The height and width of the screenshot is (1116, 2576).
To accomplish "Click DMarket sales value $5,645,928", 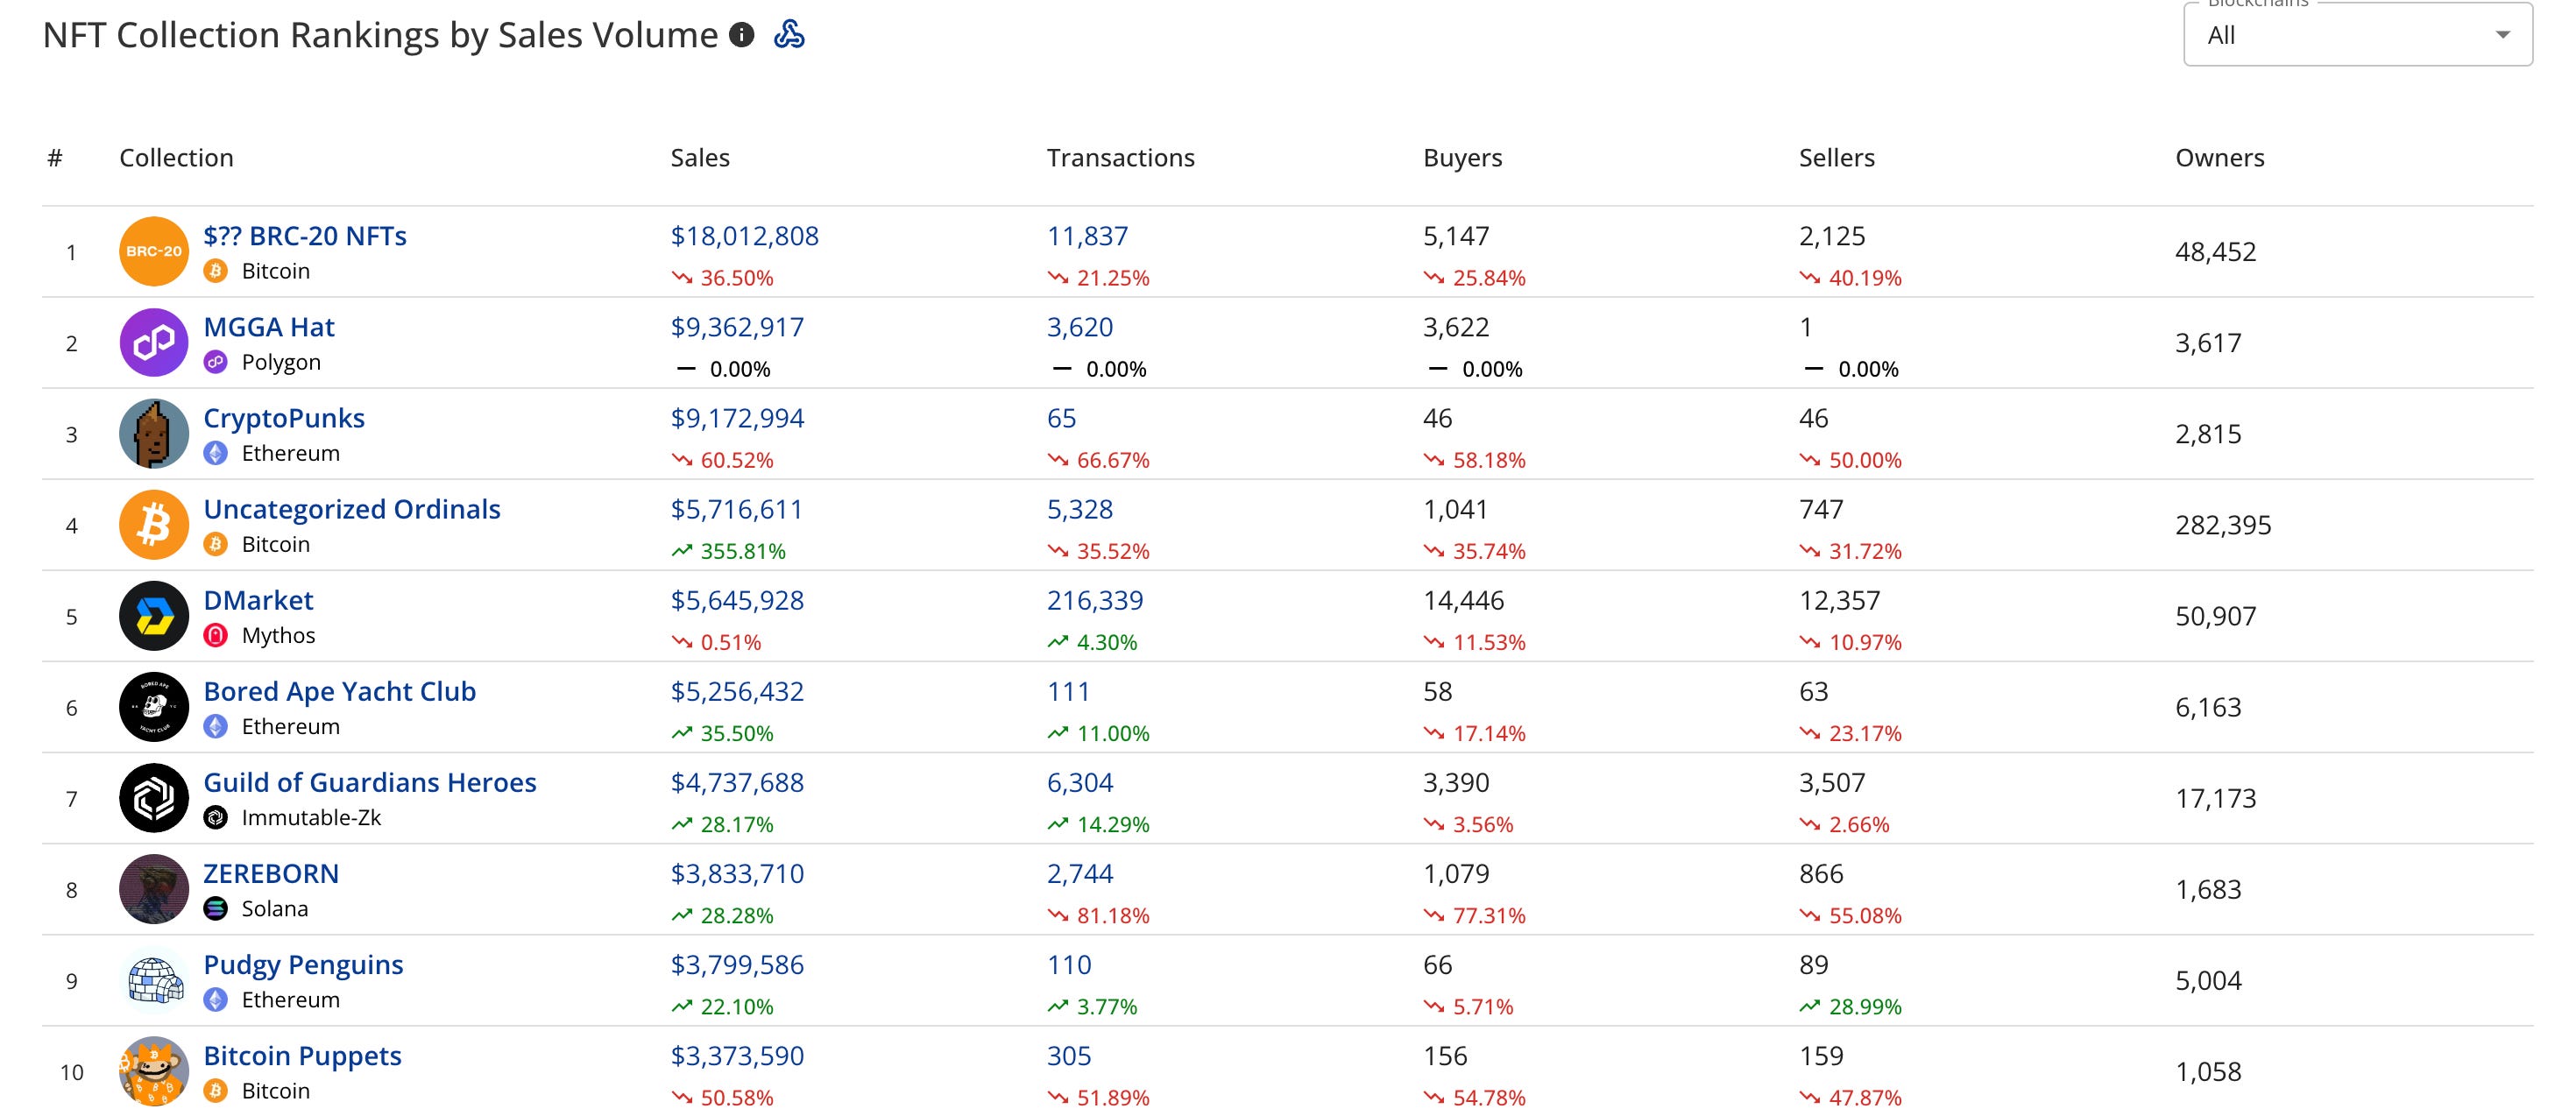I will pos(737,600).
